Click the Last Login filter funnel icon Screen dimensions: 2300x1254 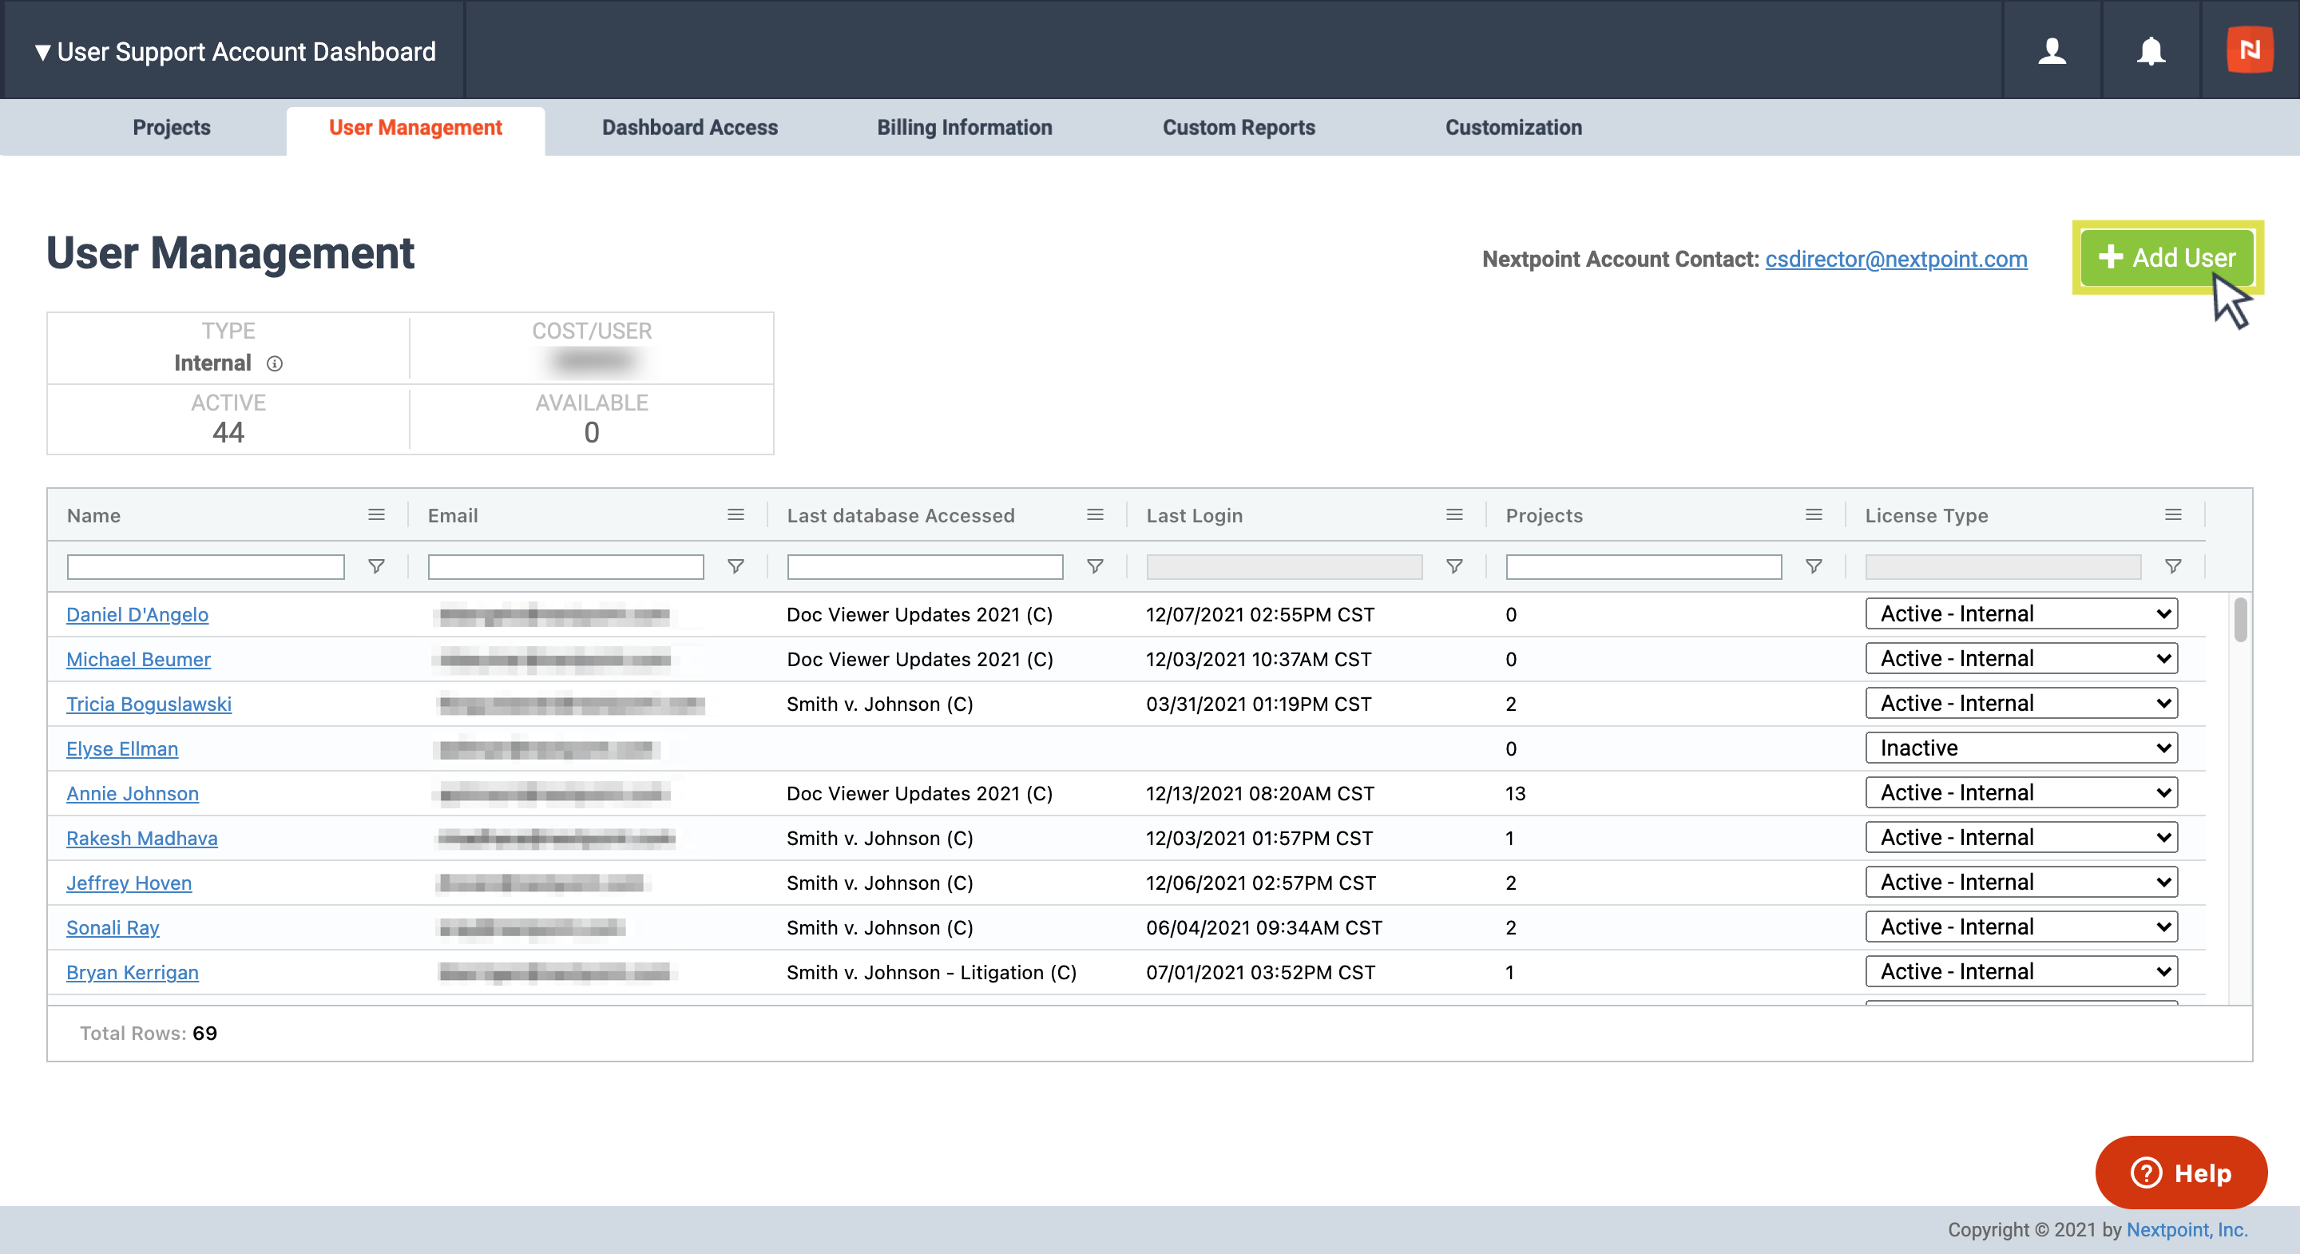point(1454,566)
